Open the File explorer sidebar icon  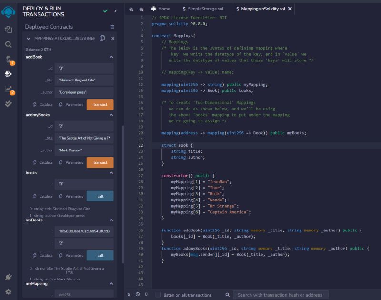(8, 30)
